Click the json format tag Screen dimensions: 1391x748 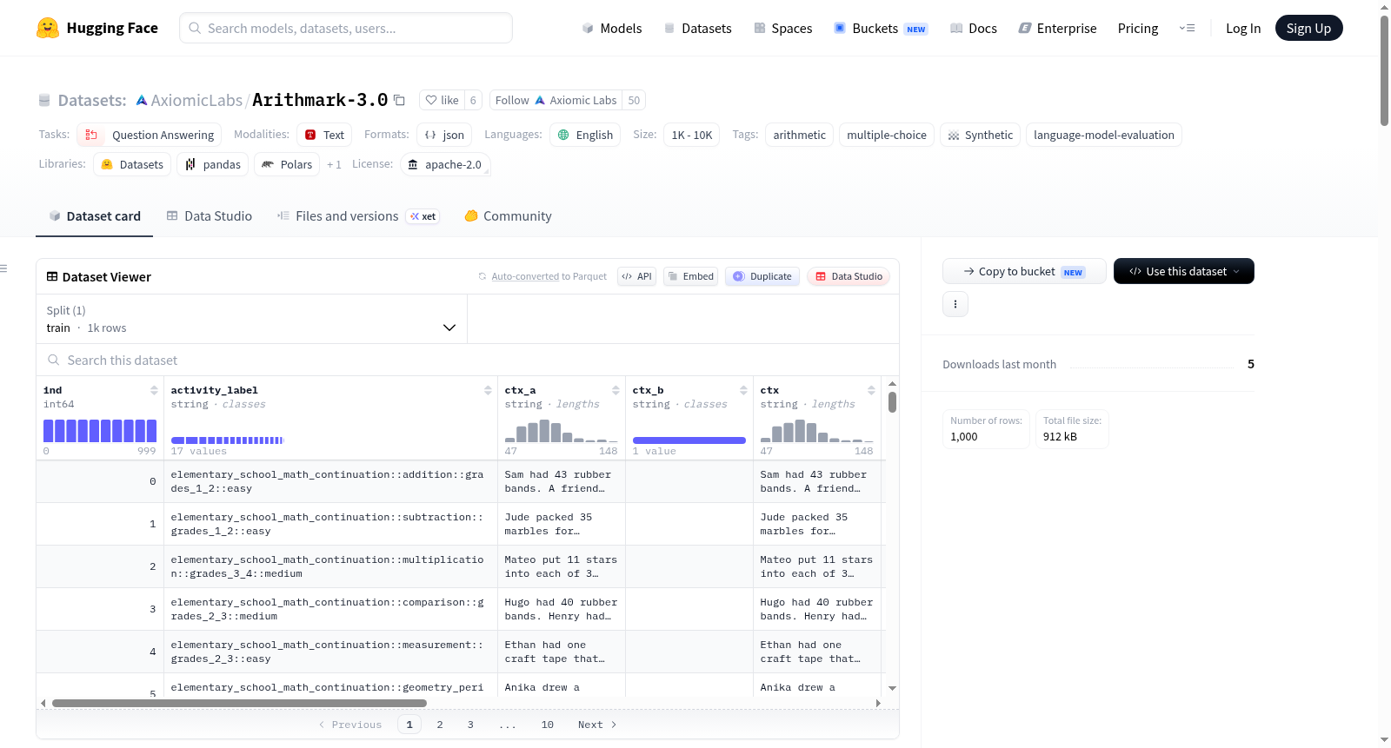point(444,135)
